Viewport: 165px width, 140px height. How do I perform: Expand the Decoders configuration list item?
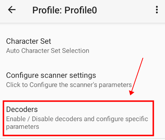pos(78,118)
